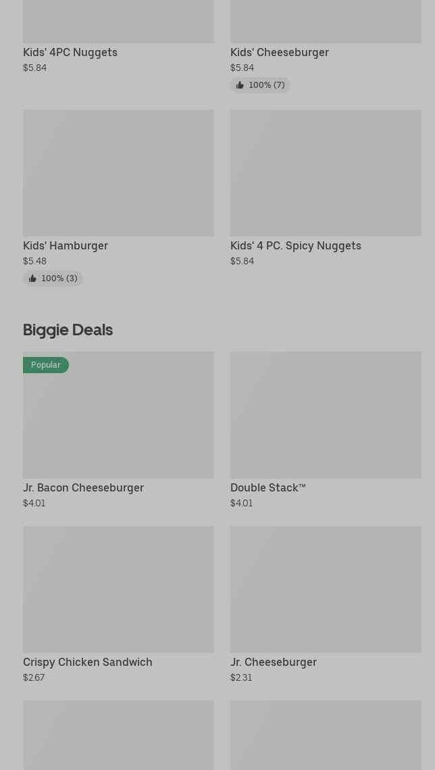Image resolution: width=435 pixels, height=770 pixels.
Task: Open the Kids' Cheeseburger item
Action: [x=280, y=53]
